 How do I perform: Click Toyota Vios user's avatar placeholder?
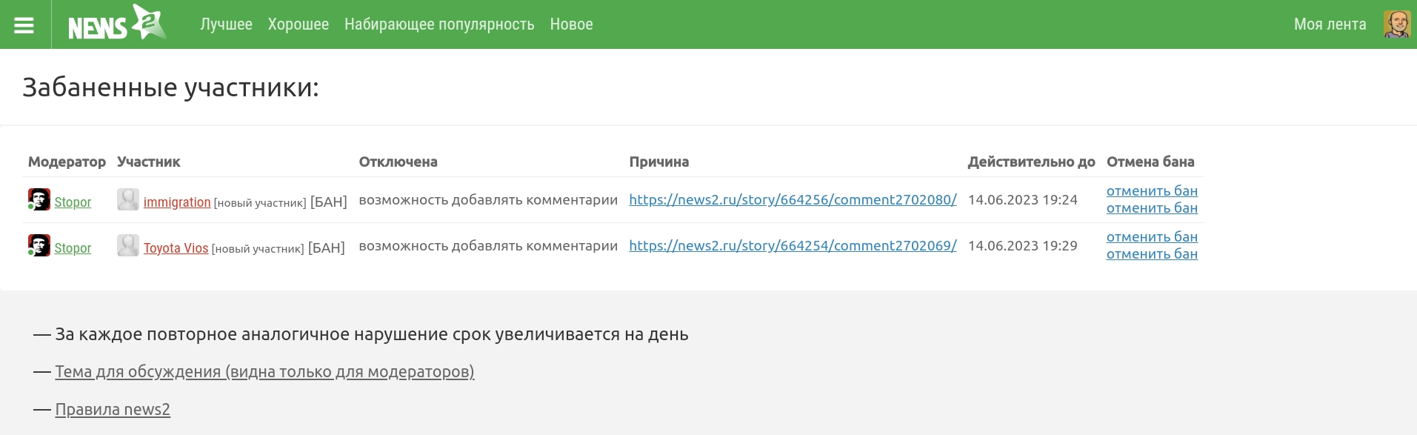(x=128, y=245)
